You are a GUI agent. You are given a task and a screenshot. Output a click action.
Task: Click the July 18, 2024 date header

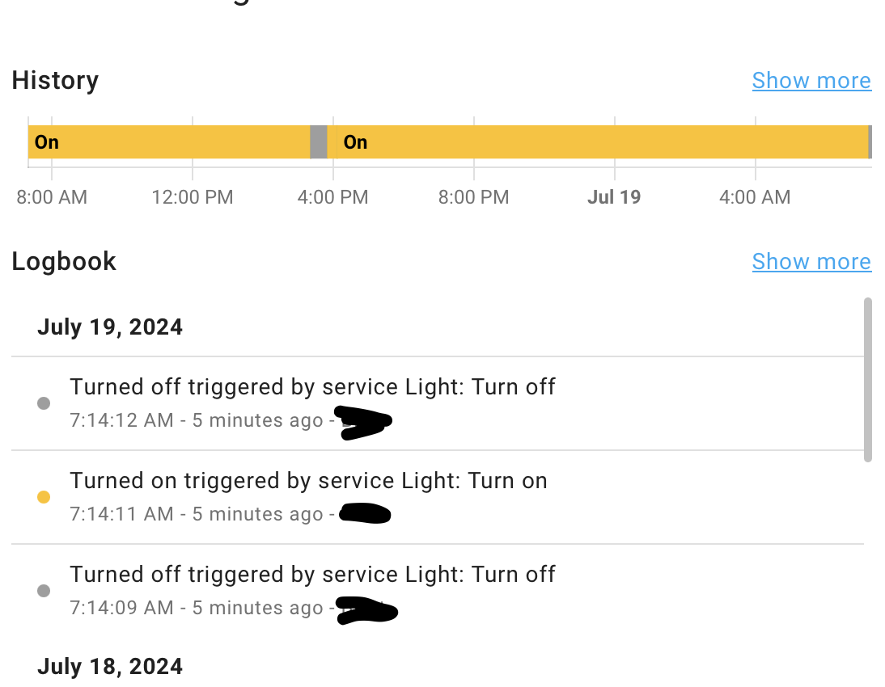pos(110,667)
